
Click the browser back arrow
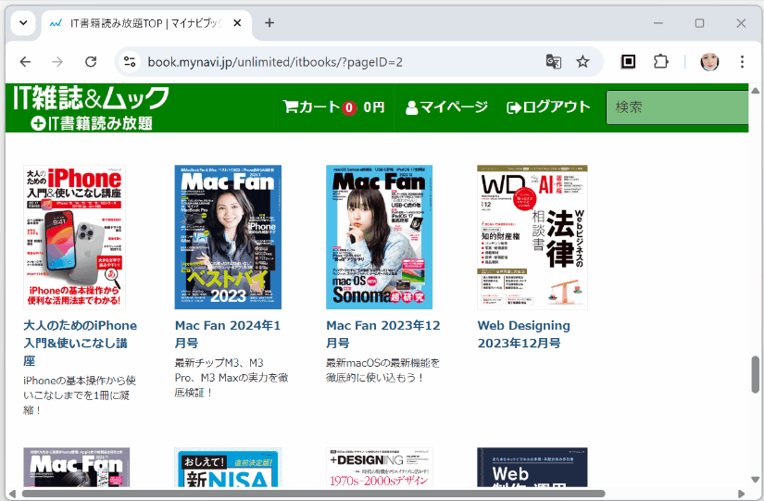click(x=25, y=62)
